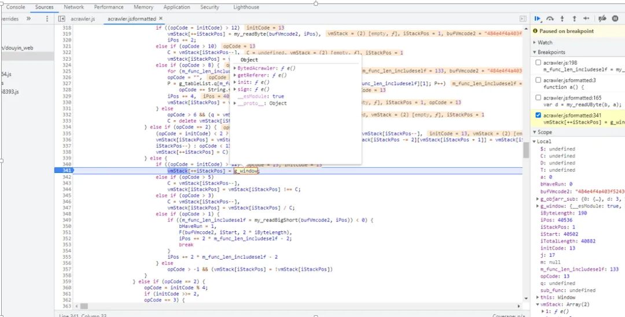Click the Step debugger arrow icon
This screenshot has width=625, height=317.
pyautogui.click(x=586, y=19)
